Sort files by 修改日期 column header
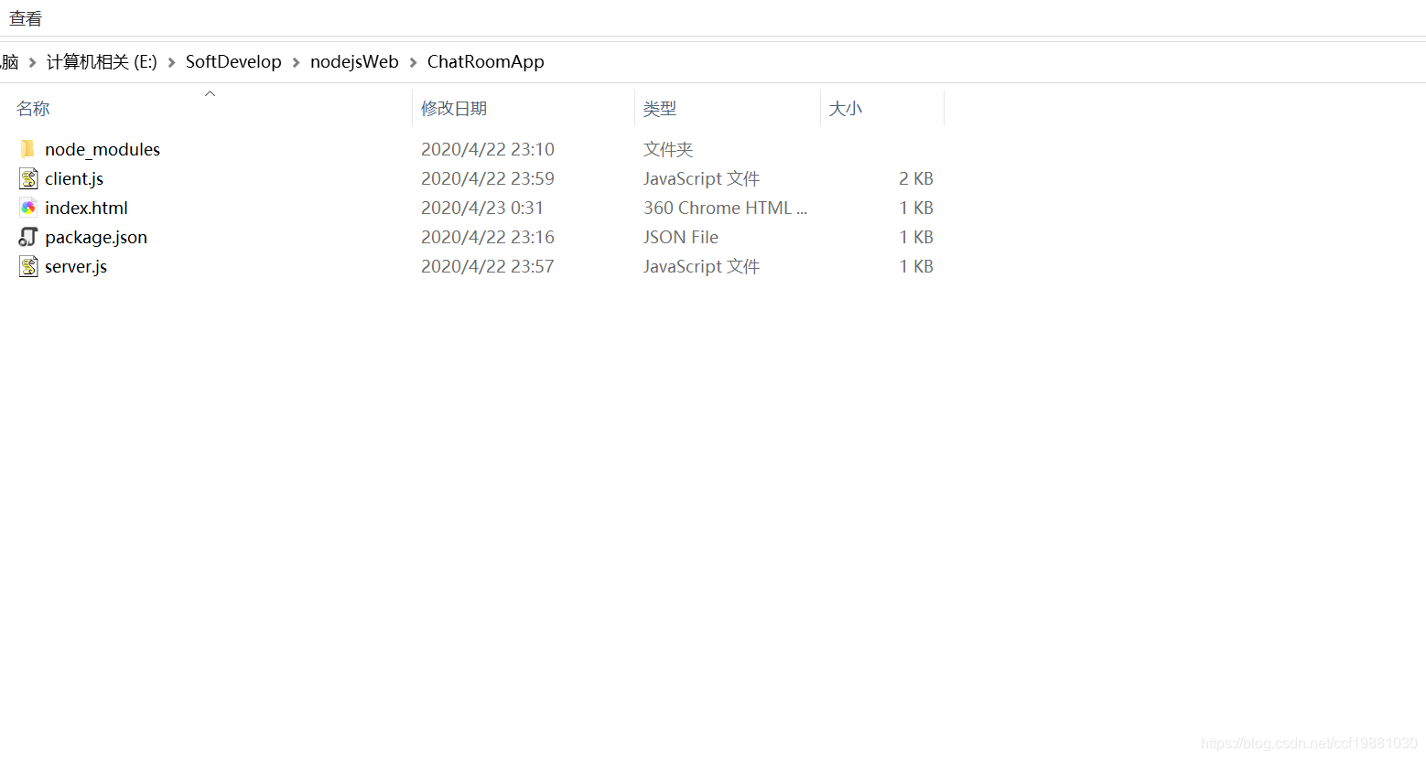The height and width of the screenshot is (760, 1426). pos(454,109)
